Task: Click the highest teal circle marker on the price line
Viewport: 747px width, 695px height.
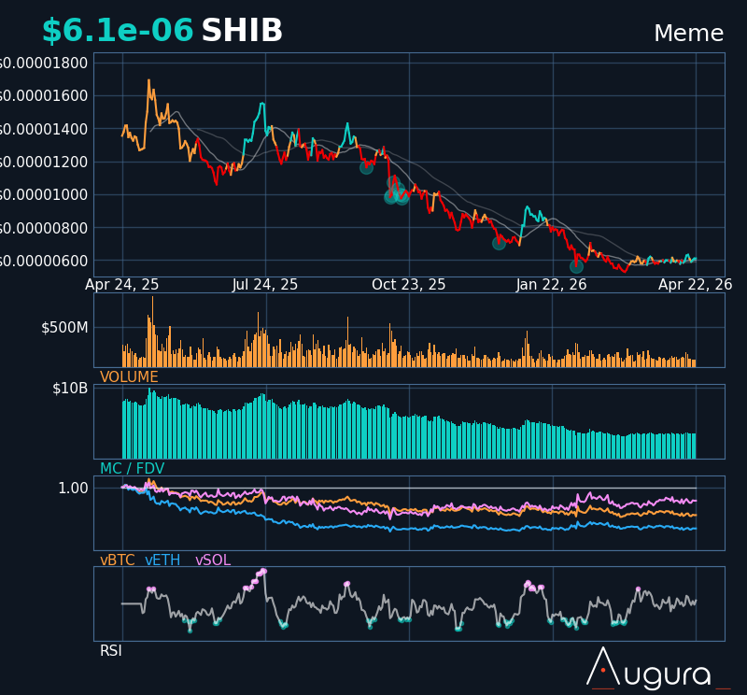Action: pyautogui.click(x=366, y=167)
